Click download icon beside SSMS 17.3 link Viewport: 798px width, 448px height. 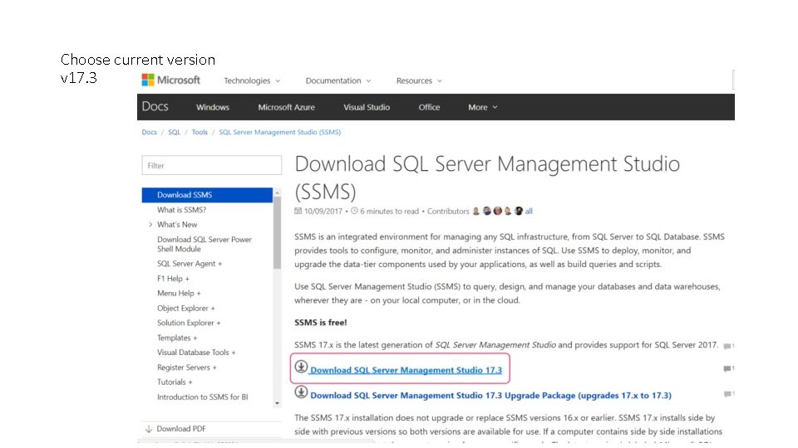click(301, 368)
